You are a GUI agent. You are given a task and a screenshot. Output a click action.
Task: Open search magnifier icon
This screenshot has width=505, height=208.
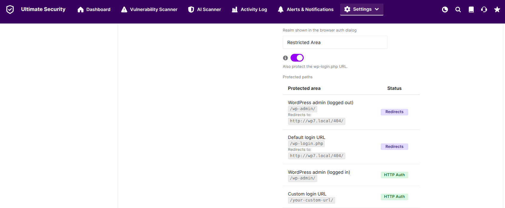tap(458, 10)
